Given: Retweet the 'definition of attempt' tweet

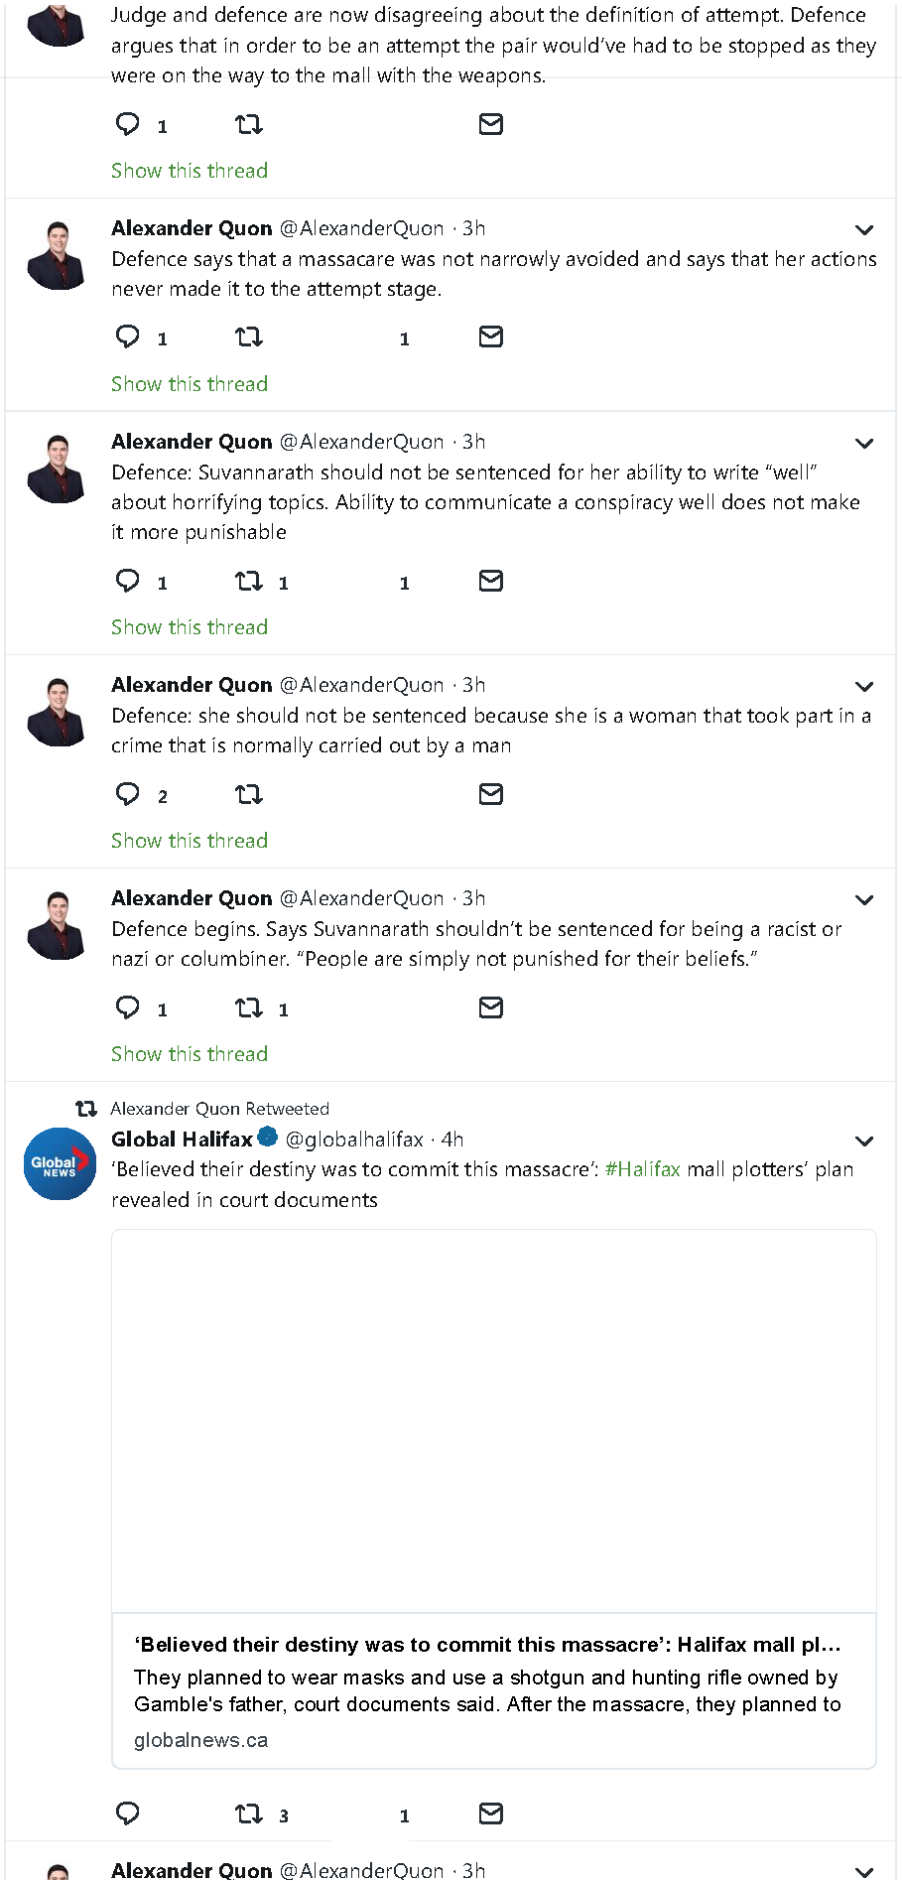Looking at the screenshot, I should (x=248, y=124).
